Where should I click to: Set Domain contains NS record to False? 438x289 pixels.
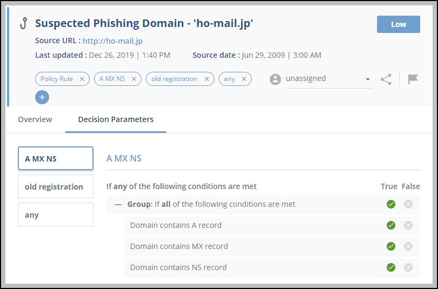click(x=408, y=267)
